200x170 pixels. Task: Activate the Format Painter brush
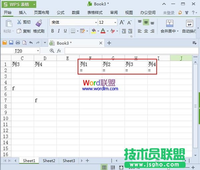click(39, 23)
